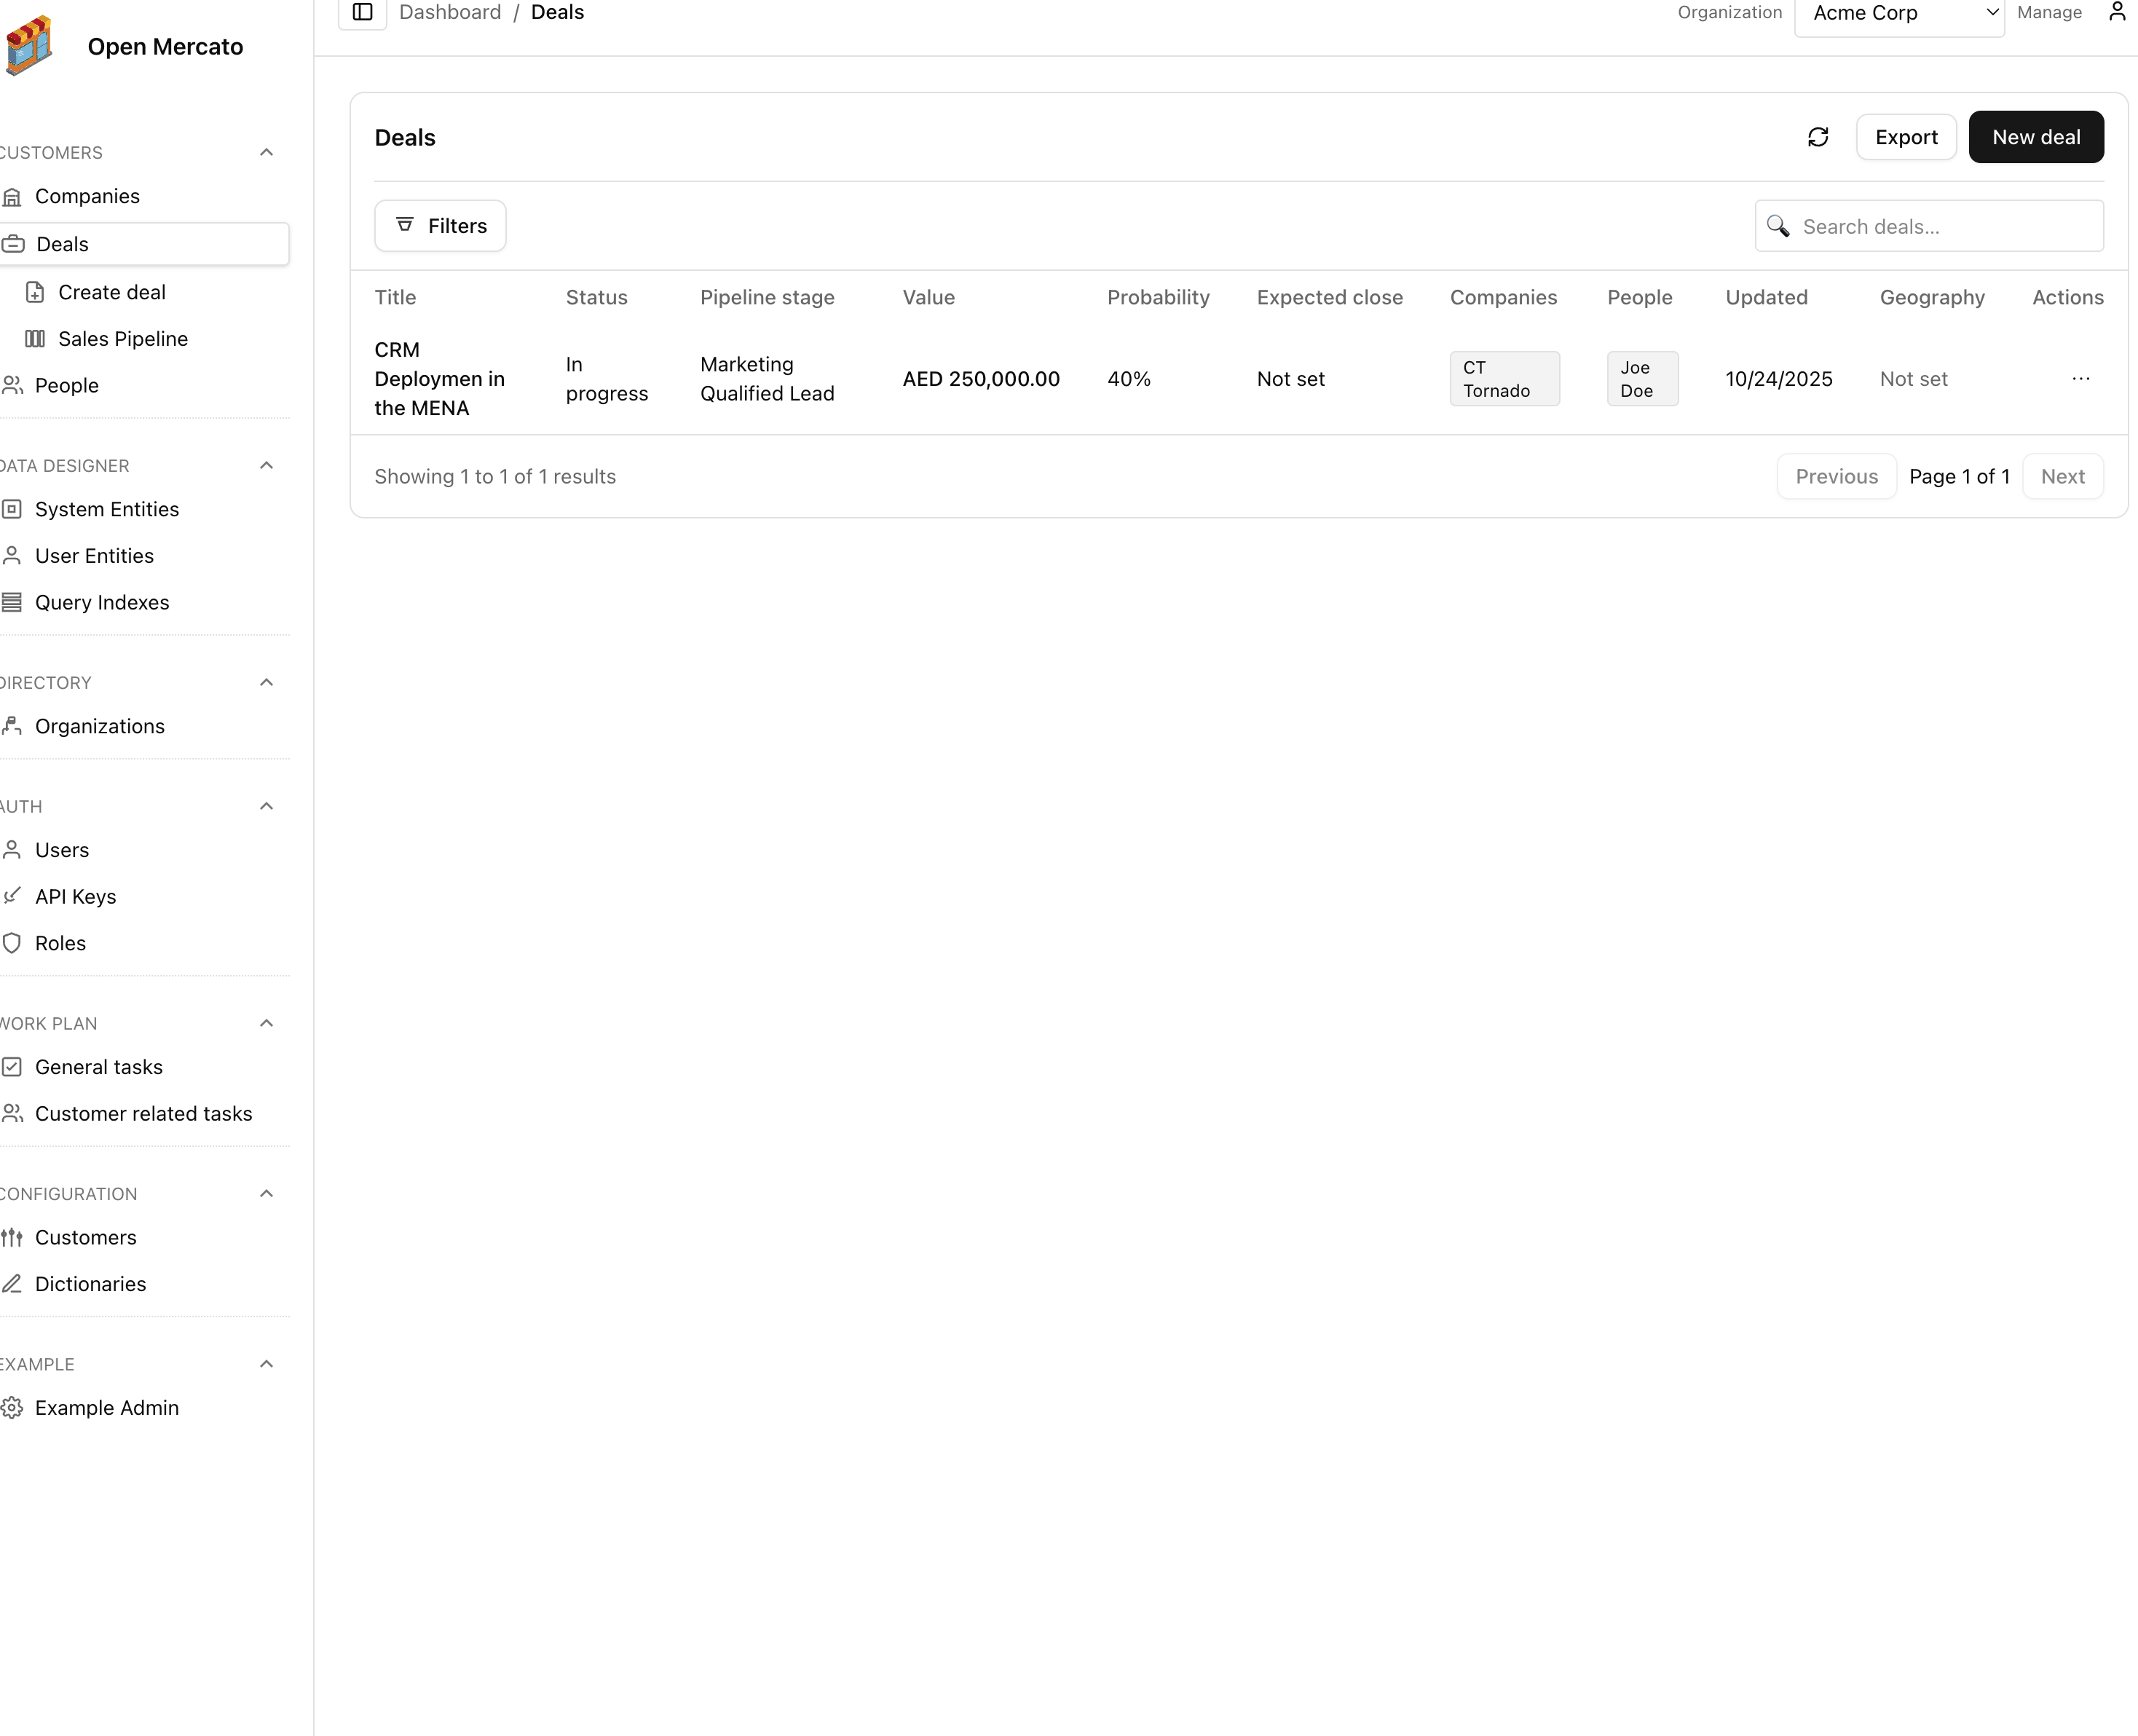This screenshot has width=2138, height=1736.
Task: Open the Filters panel
Action: click(440, 225)
